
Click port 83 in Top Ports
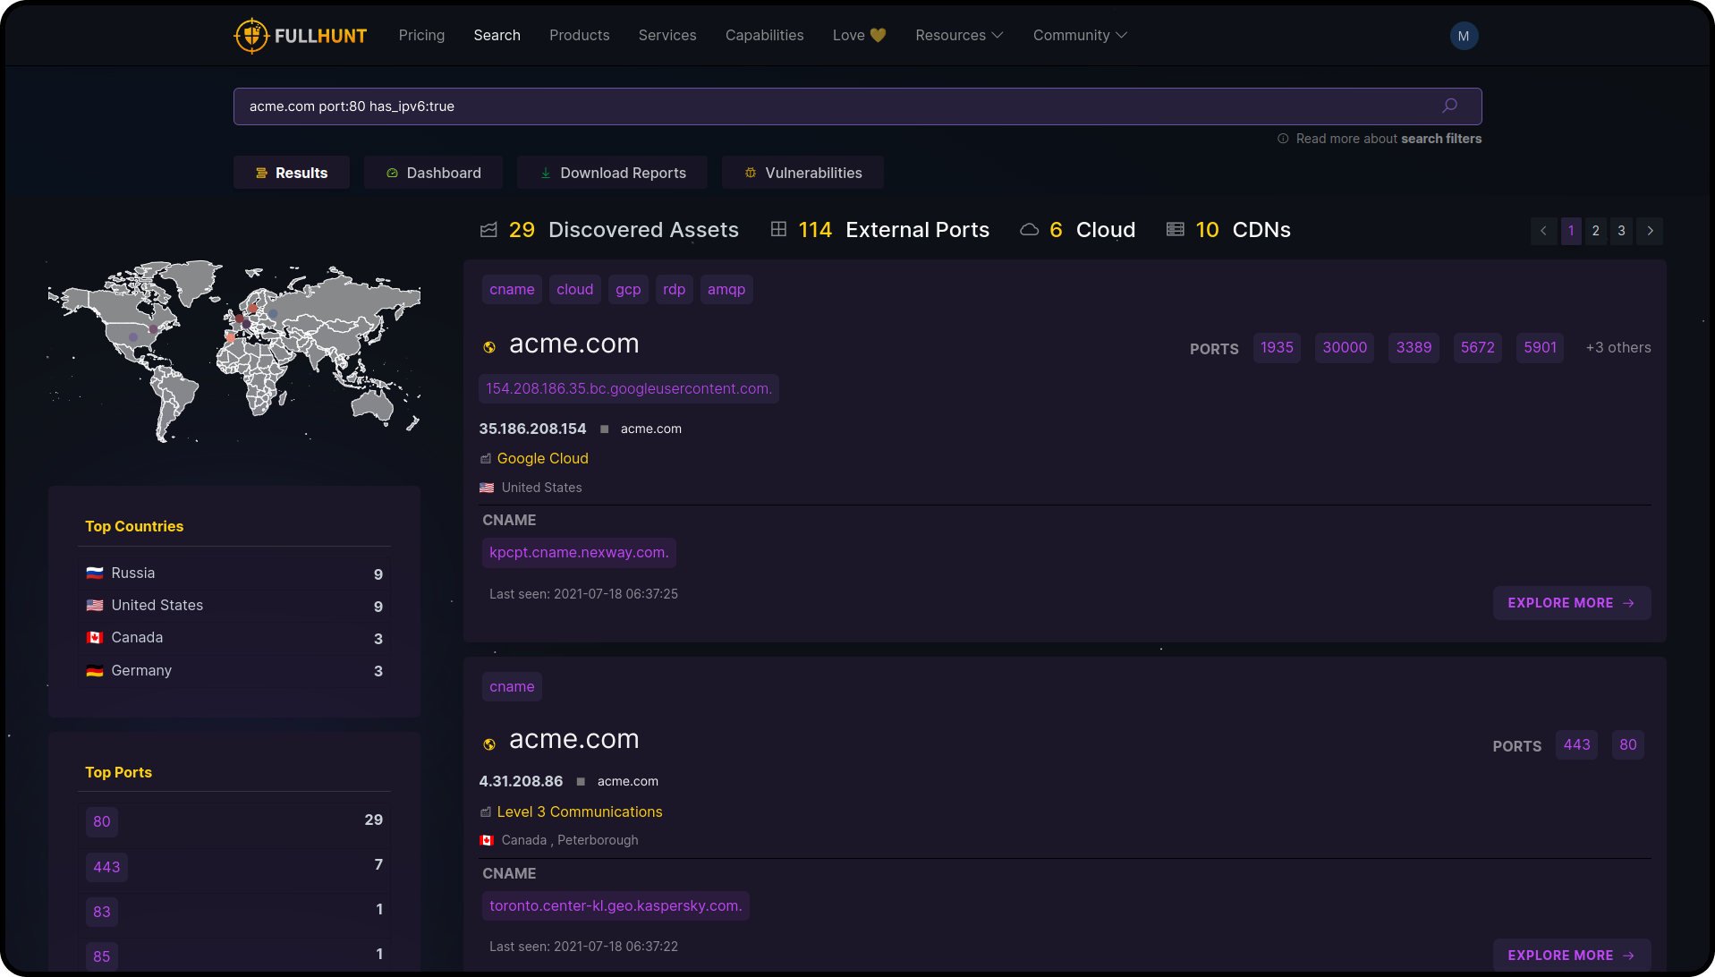point(102,913)
